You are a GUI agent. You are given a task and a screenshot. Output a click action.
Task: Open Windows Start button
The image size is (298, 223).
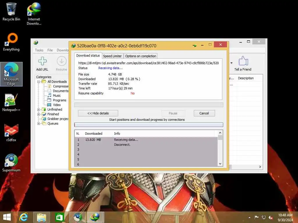coord(7,217)
